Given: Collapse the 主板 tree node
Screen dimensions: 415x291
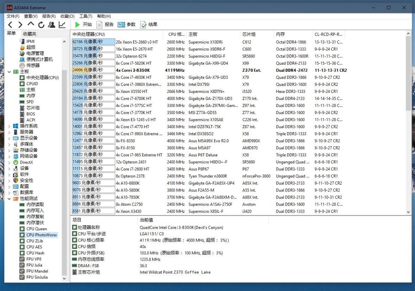Looking at the screenshot, I should pos(9,72).
